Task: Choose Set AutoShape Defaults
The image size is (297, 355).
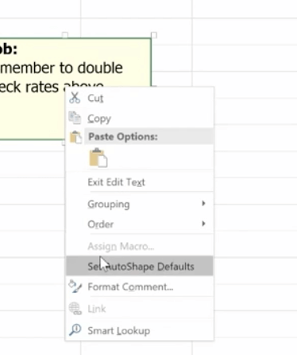Action: coord(139,266)
